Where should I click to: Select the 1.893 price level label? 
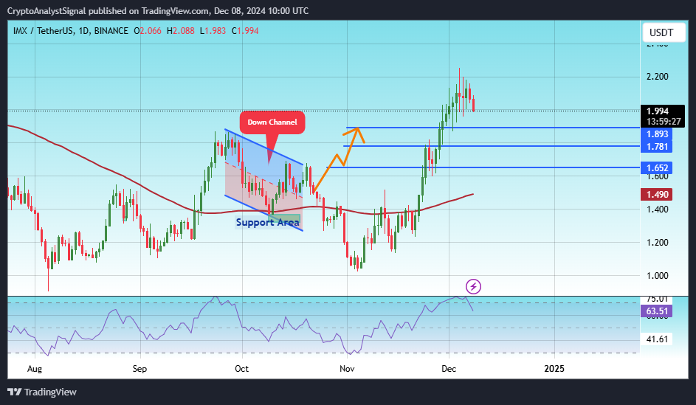tap(656, 134)
